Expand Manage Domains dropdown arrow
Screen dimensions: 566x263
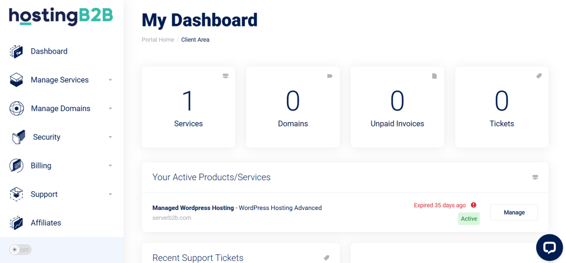coord(111,108)
